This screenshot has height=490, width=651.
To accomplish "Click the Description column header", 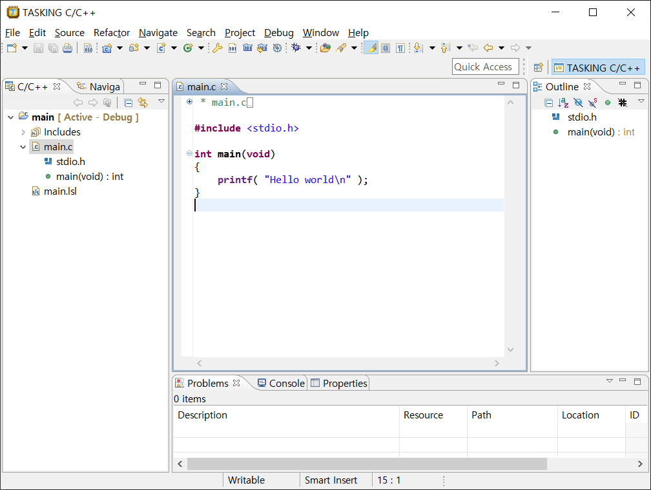I will tap(286, 415).
